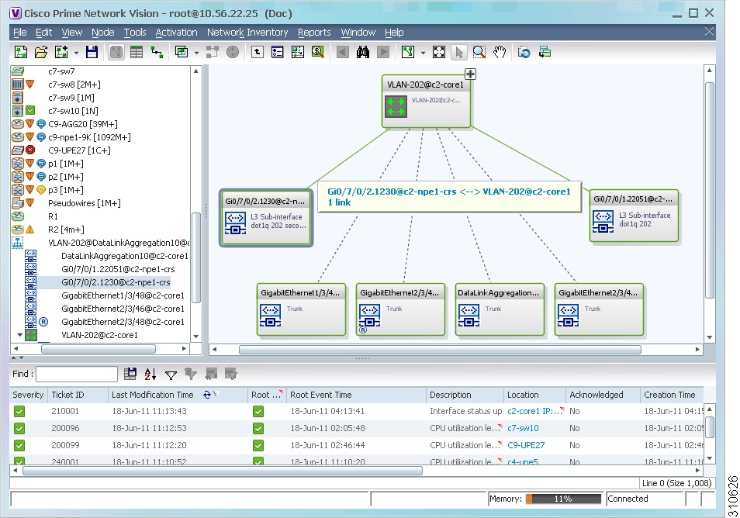
Task: Select the Pan hand tool
Action: coord(500,52)
